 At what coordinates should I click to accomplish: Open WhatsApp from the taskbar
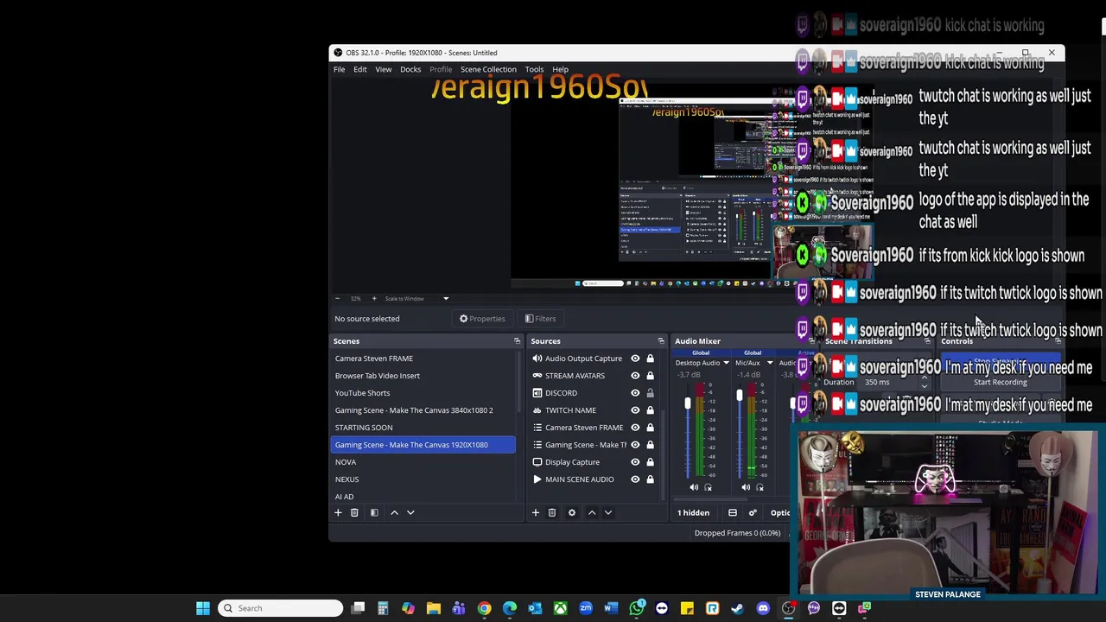636,608
